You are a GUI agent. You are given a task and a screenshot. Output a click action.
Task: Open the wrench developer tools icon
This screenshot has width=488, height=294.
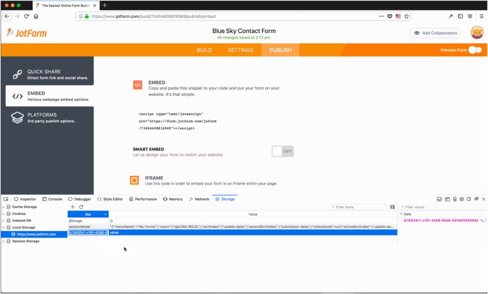coord(450,16)
